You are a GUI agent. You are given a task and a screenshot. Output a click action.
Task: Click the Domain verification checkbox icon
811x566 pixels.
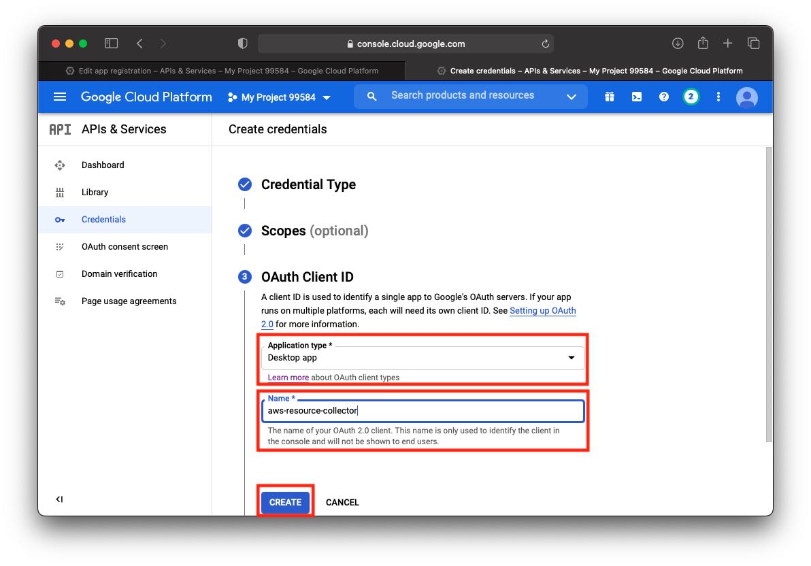tap(60, 274)
